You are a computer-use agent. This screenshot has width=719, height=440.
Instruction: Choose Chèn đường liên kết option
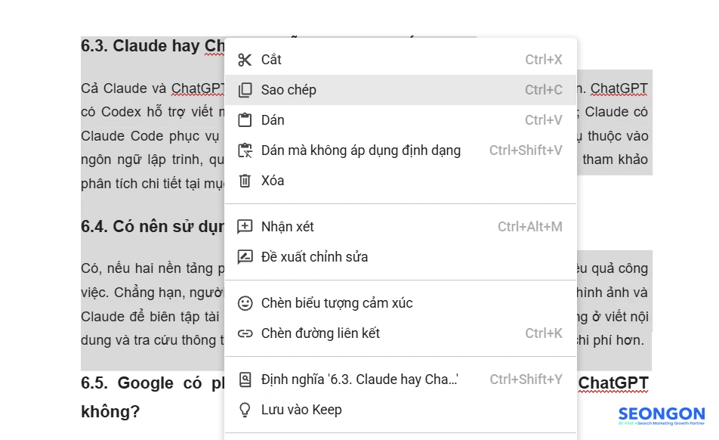(400, 333)
